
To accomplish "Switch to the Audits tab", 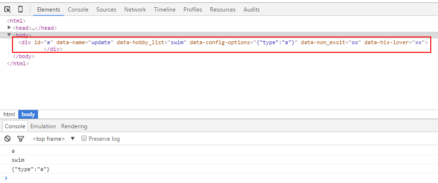I will [251, 10].
